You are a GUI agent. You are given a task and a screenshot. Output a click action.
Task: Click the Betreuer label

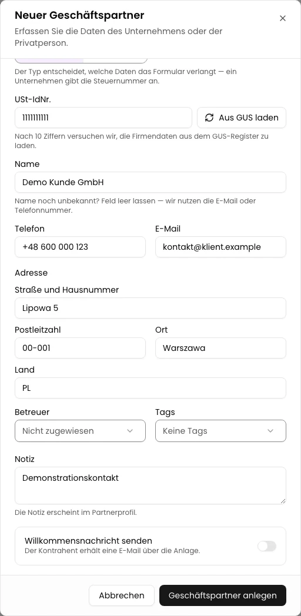32,412
